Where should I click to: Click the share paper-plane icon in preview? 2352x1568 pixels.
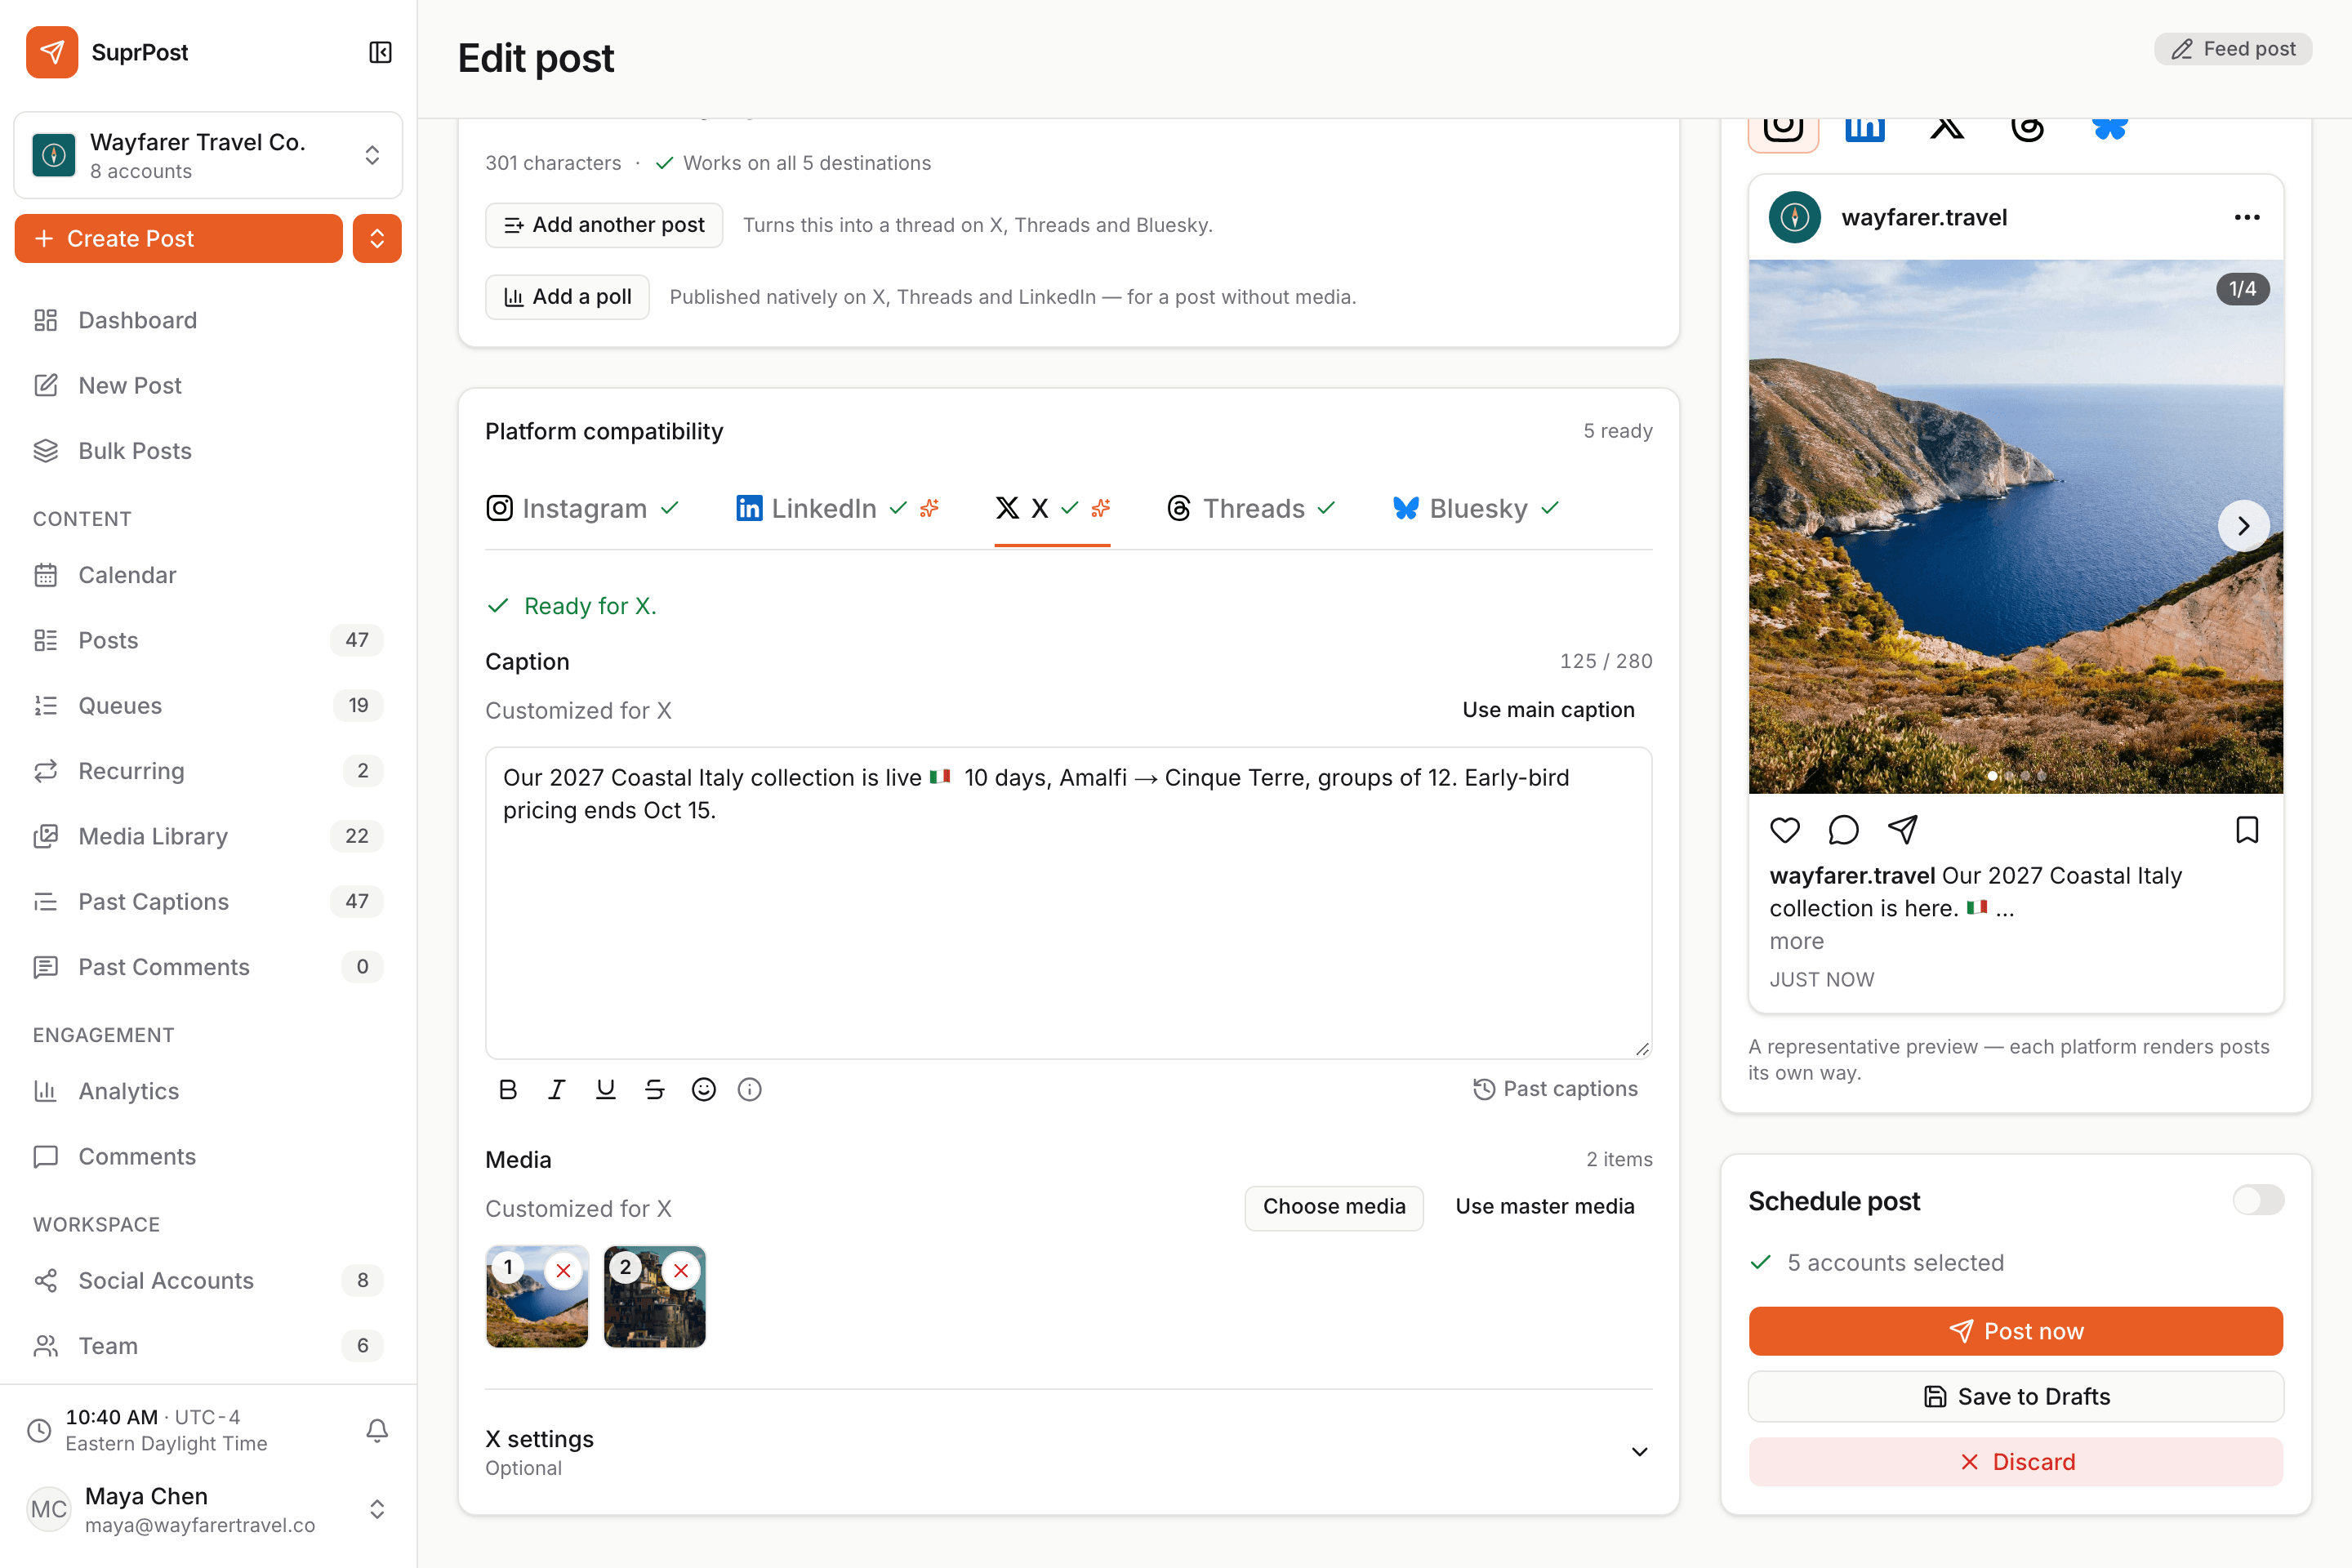(x=1902, y=829)
